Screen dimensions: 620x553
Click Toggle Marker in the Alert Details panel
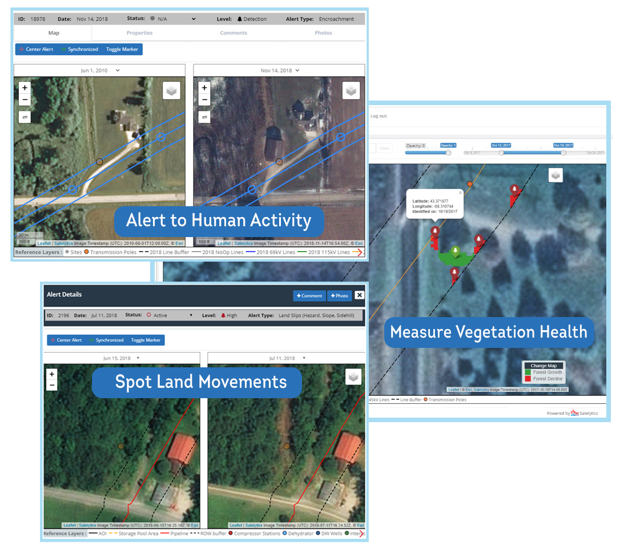146,340
